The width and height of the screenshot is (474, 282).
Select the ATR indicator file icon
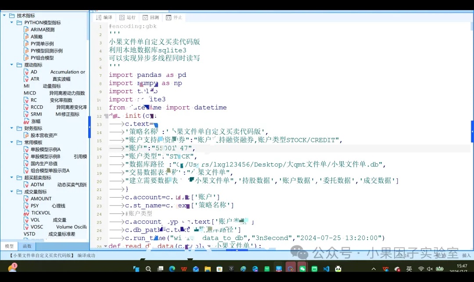(27, 79)
